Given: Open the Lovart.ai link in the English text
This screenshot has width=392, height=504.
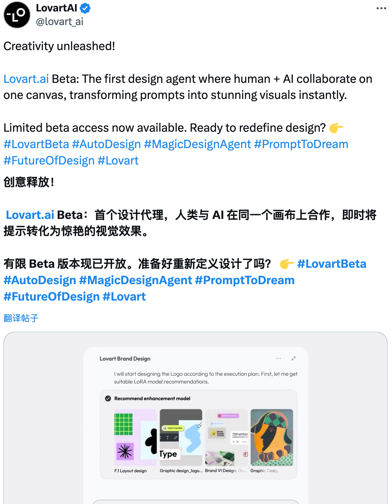Looking at the screenshot, I should coord(26,79).
